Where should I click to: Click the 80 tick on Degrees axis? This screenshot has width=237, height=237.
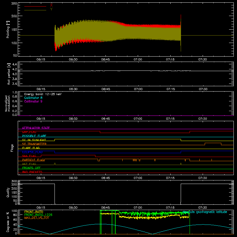tap(15, 215)
